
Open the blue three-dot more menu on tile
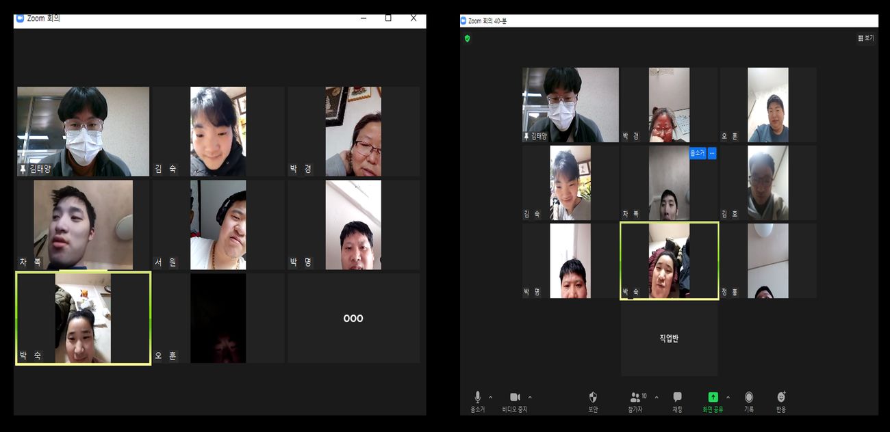712,153
